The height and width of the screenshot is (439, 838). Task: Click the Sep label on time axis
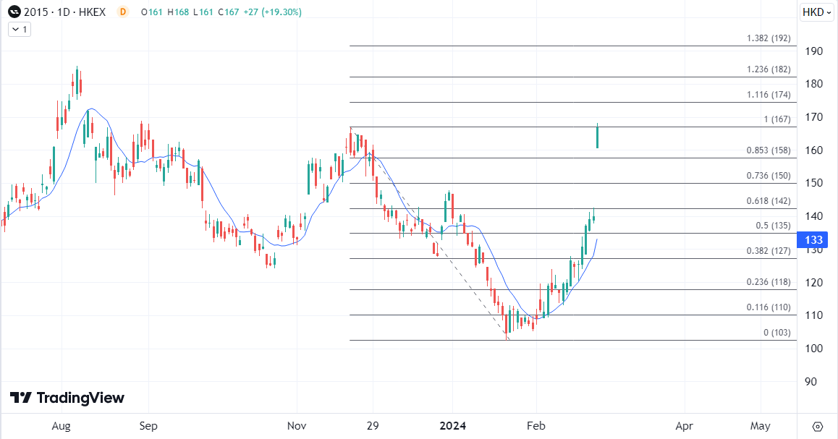point(148,426)
